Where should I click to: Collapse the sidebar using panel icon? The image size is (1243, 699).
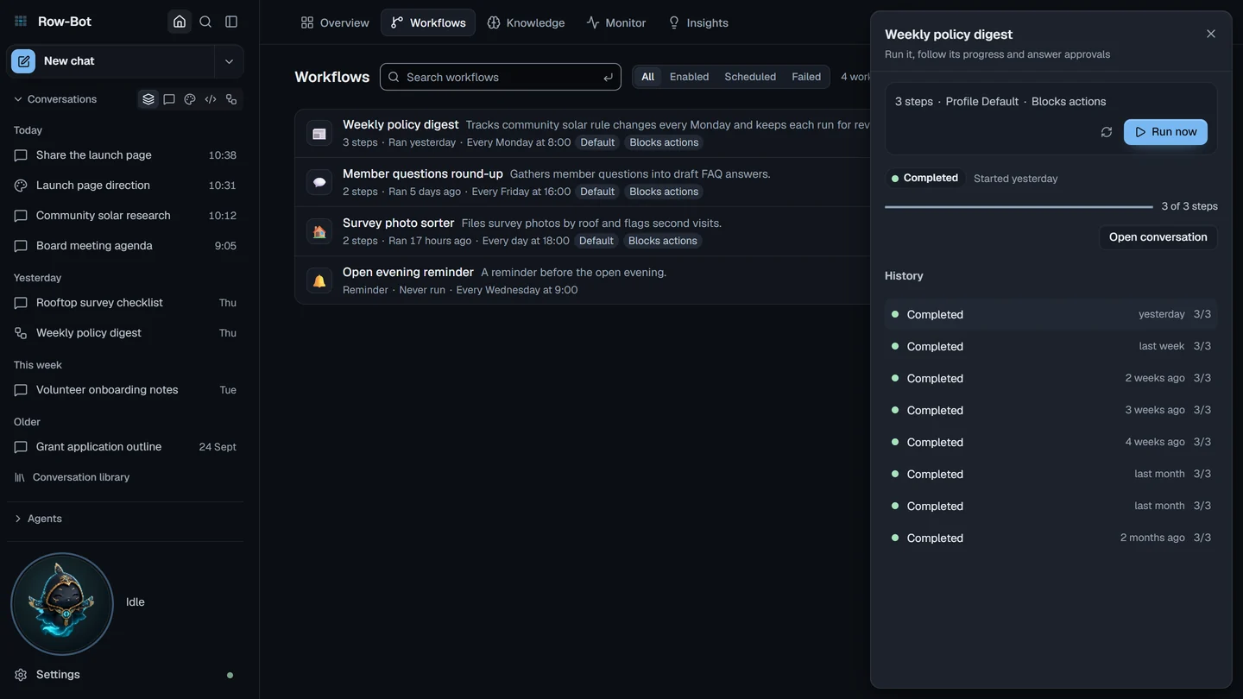point(231,22)
